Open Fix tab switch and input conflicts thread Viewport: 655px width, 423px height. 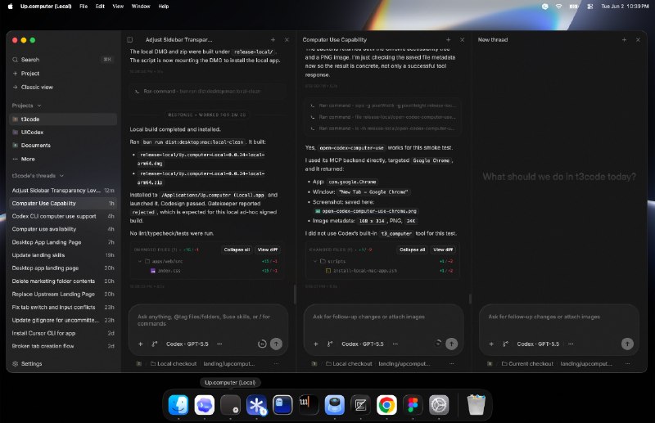coord(63,307)
